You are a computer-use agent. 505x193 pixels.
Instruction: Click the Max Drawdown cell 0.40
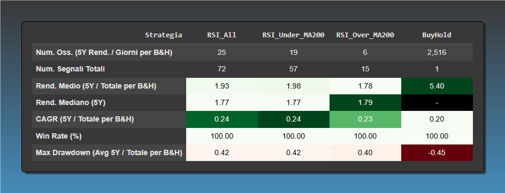pyautogui.click(x=365, y=153)
